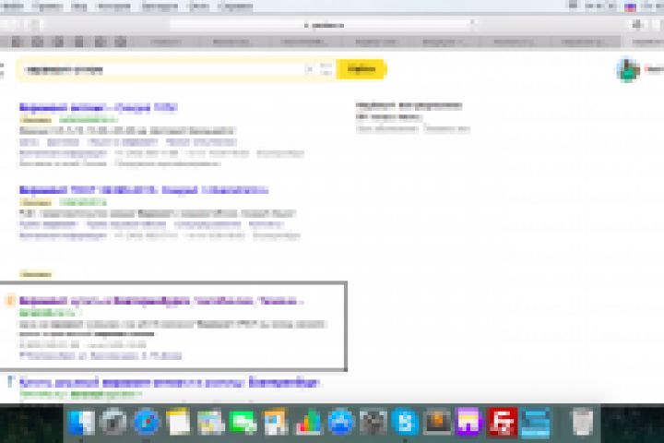
Task: Open the green Messages-style dock icon
Action: point(243,422)
